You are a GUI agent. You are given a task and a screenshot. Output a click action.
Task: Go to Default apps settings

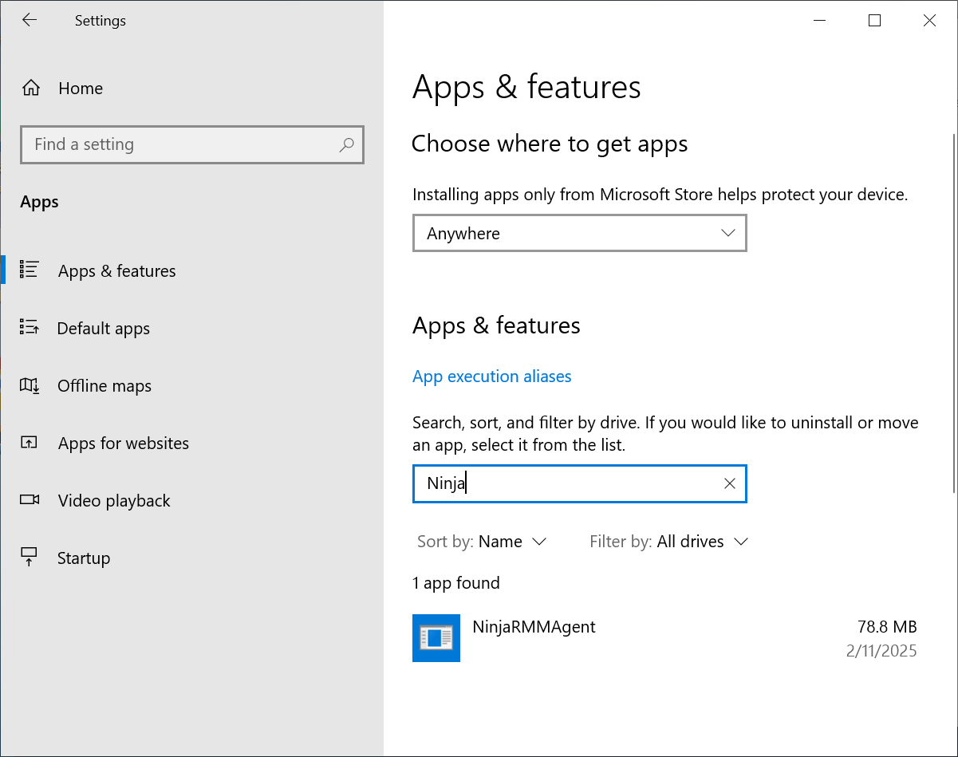click(x=191, y=328)
